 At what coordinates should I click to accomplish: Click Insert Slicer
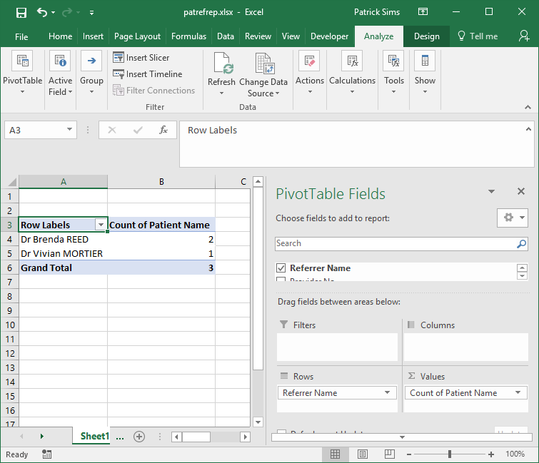click(x=141, y=57)
